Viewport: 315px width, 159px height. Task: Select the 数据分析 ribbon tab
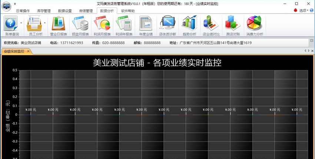(x=107, y=11)
